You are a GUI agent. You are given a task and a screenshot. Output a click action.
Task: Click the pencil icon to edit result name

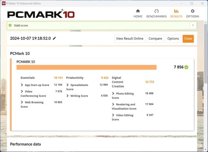click(x=54, y=38)
